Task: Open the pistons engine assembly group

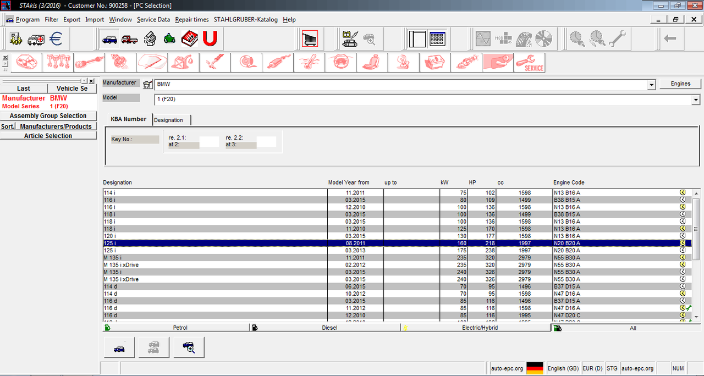Action: pyautogui.click(x=58, y=63)
